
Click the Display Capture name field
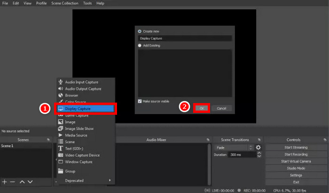click(x=185, y=38)
